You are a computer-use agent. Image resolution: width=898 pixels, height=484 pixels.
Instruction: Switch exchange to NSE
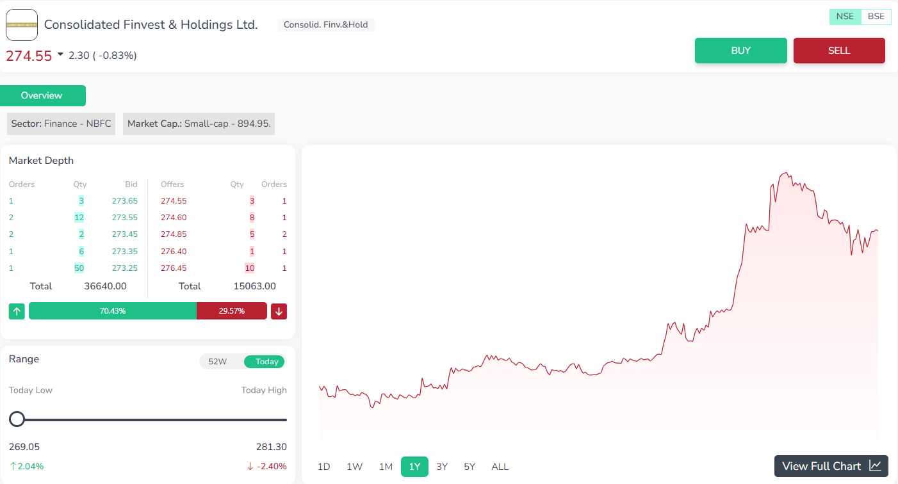(845, 17)
